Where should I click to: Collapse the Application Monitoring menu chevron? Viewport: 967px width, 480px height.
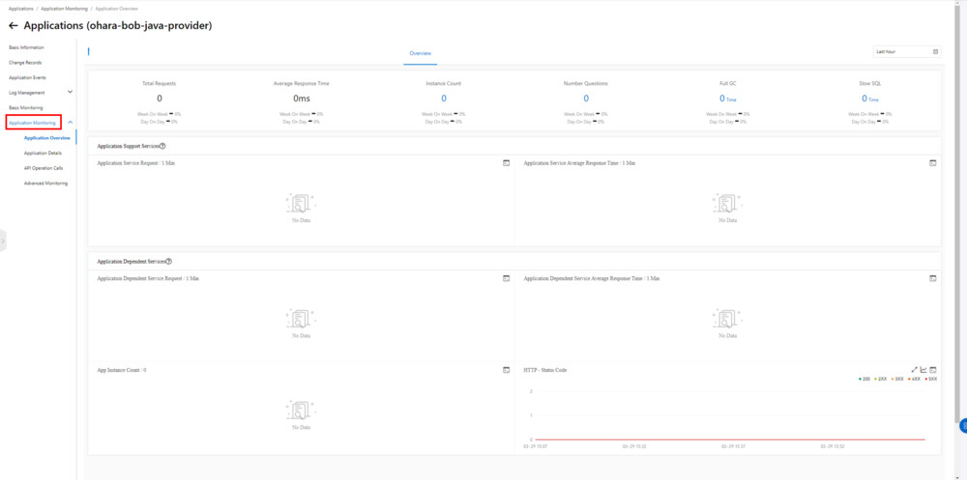click(70, 123)
